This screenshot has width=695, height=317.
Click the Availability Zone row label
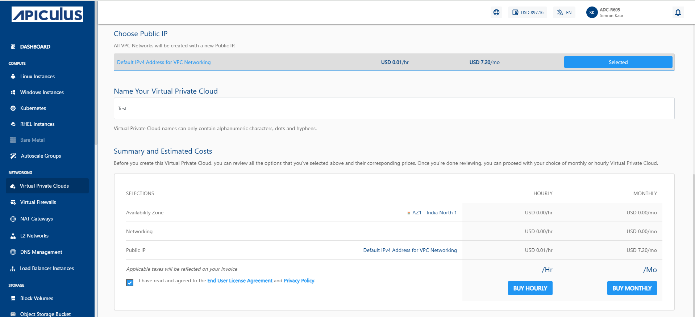[x=145, y=213]
